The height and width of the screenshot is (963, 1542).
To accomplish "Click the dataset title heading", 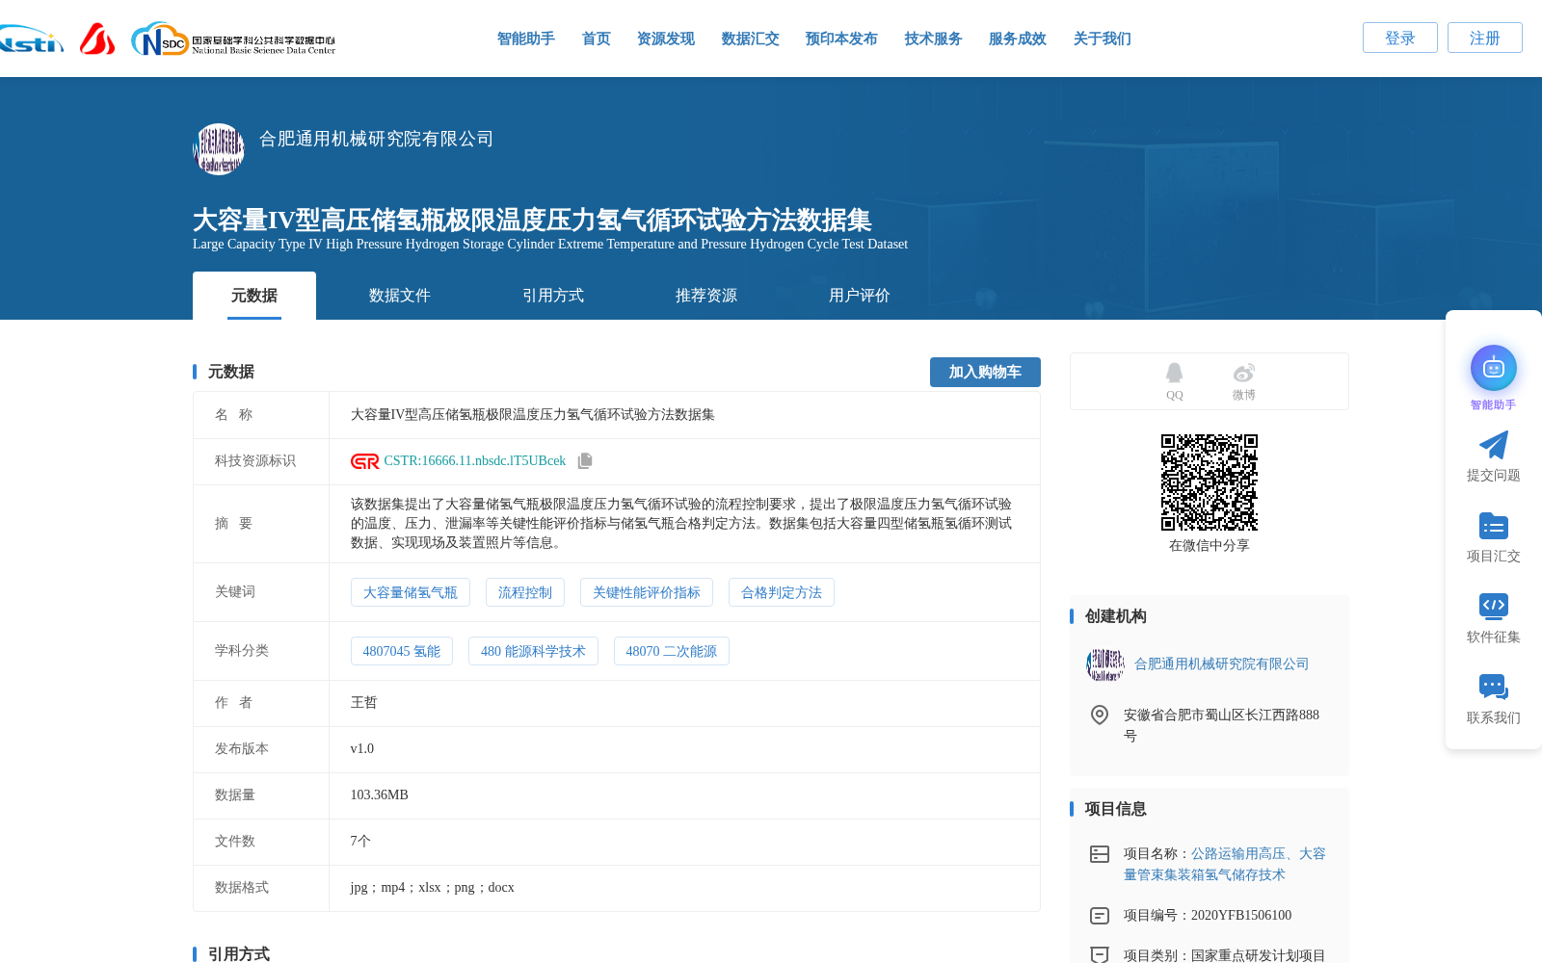I will pos(532,220).
